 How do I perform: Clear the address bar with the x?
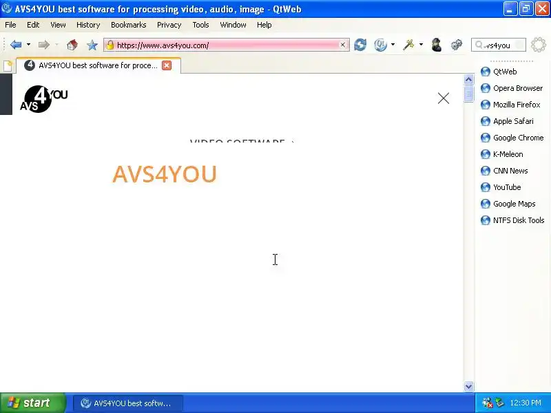[x=342, y=45]
